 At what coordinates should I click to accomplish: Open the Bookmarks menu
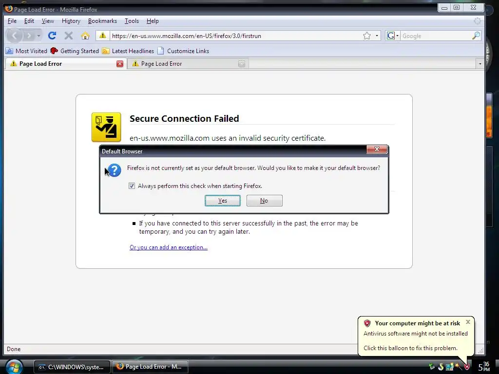click(102, 21)
